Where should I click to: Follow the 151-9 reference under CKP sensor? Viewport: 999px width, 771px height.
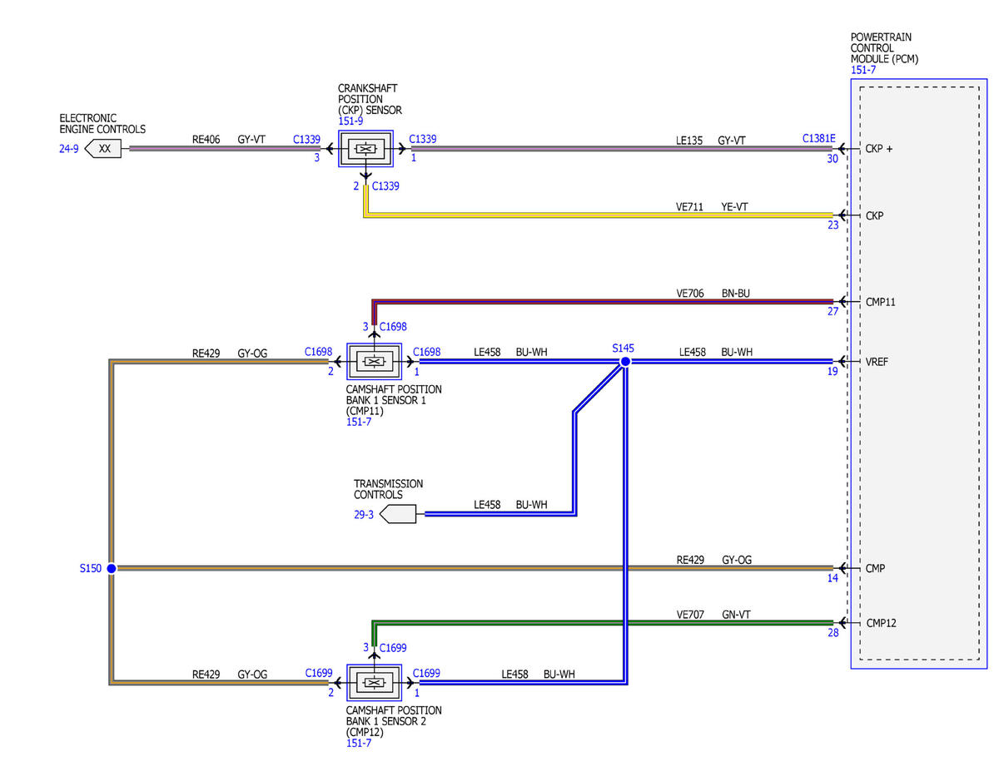[349, 121]
